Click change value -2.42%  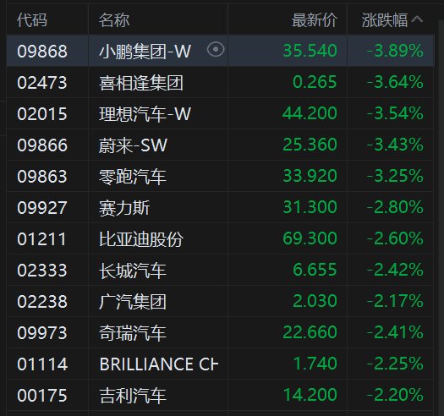click(395, 270)
